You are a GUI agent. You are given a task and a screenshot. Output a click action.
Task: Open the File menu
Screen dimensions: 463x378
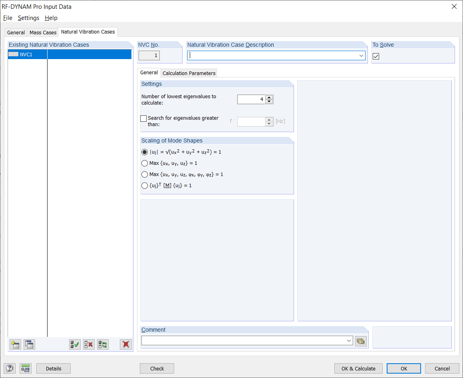tap(8, 18)
